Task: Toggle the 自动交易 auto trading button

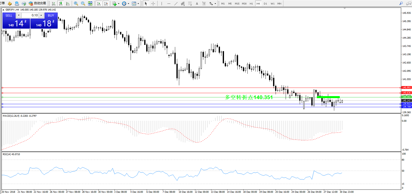Action: point(38,4)
